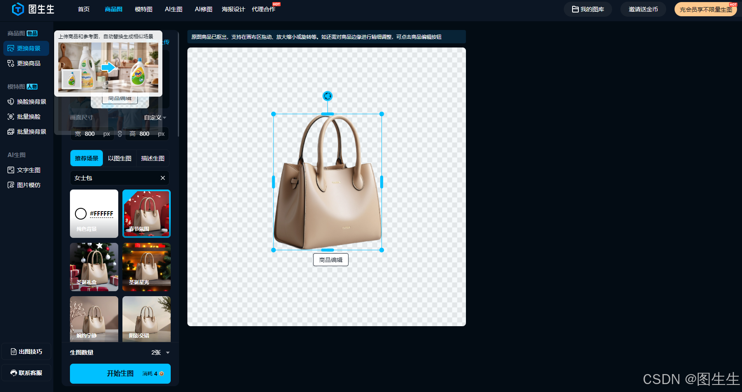Click the headset icon in 联系客服
Image resolution: width=742 pixels, height=392 pixels.
[14, 373]
